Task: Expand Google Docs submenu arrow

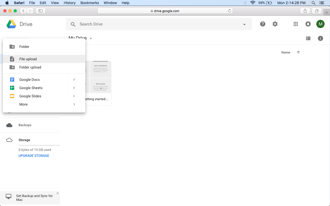Action: click(74, 80)
